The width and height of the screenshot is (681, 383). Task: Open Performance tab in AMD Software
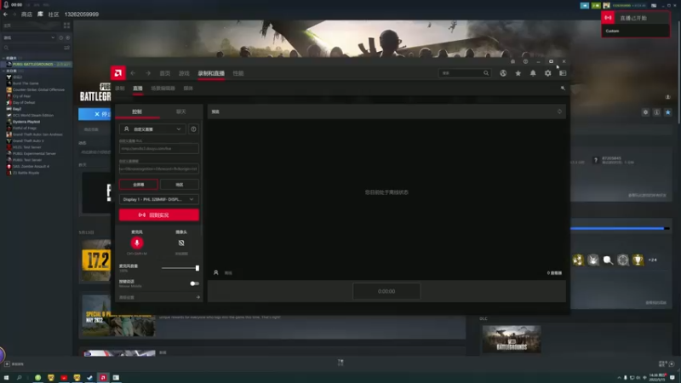[238, 73]
